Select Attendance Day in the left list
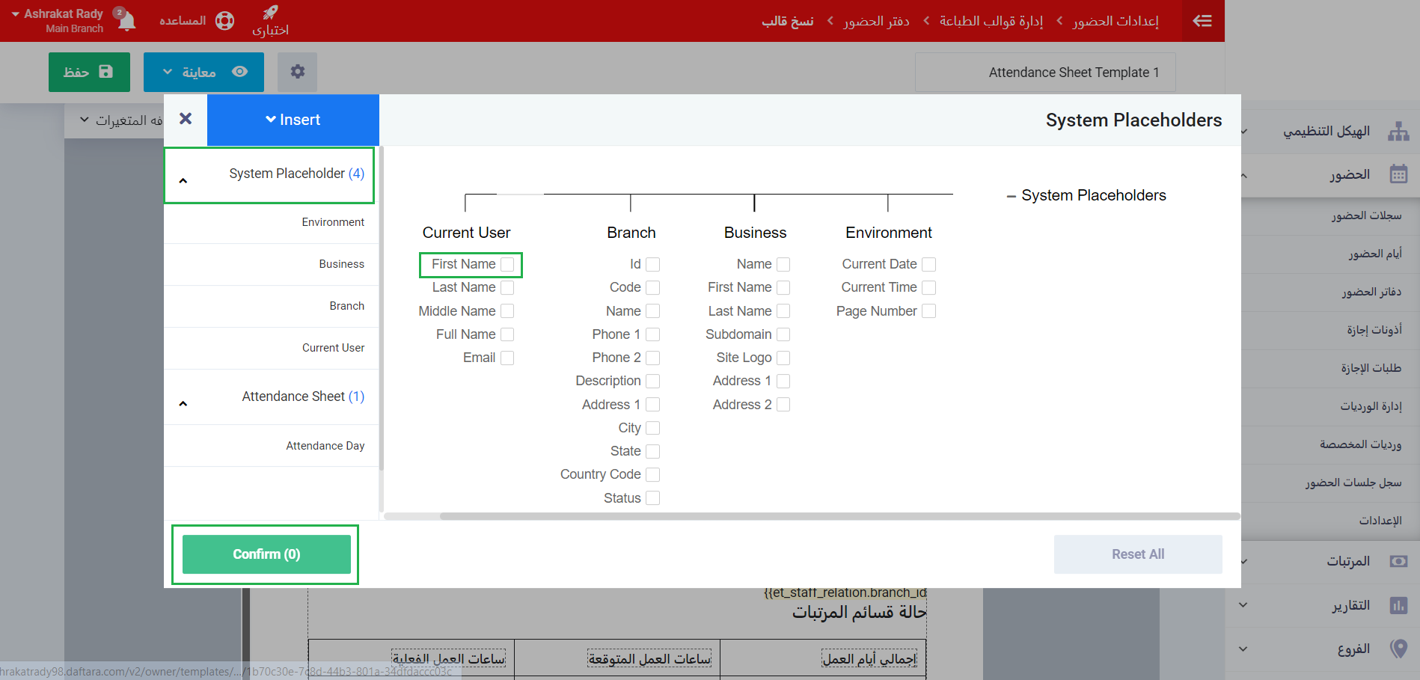 click(325, 446)
